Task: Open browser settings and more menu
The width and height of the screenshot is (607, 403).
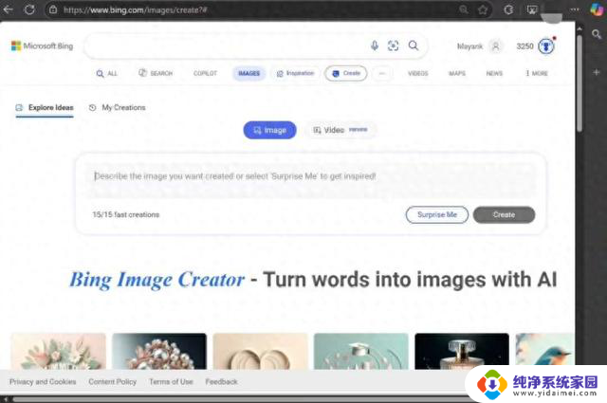Action: (575, 9)
